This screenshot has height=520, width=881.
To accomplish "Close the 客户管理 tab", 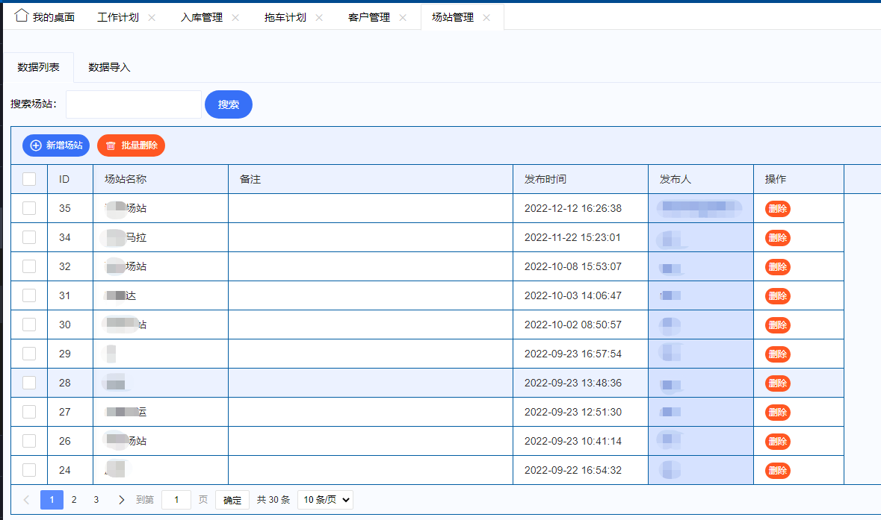I will pos(403,18).
